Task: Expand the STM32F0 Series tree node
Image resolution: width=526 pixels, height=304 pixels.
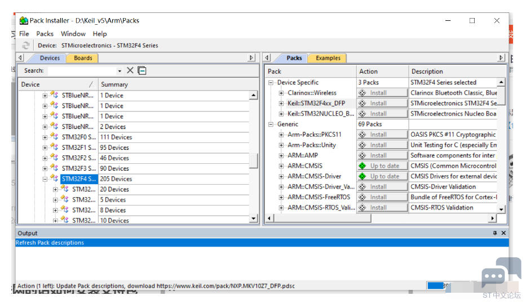Action: (x=45, y=137)
